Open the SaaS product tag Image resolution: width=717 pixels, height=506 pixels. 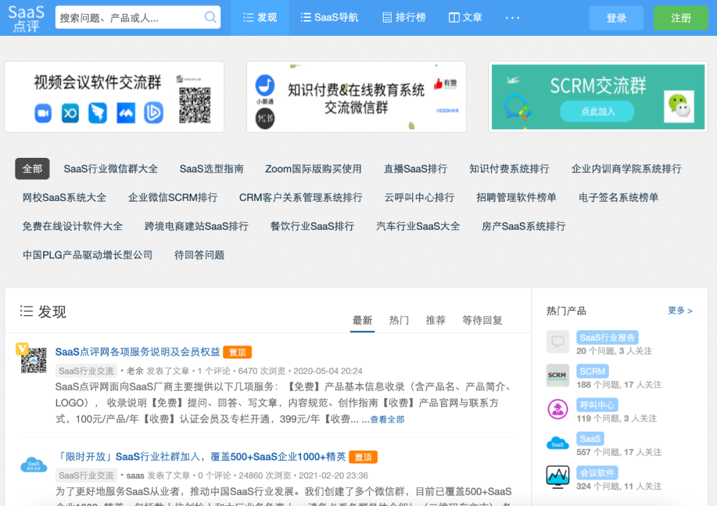pyautogui.click(x=590, y=439)
